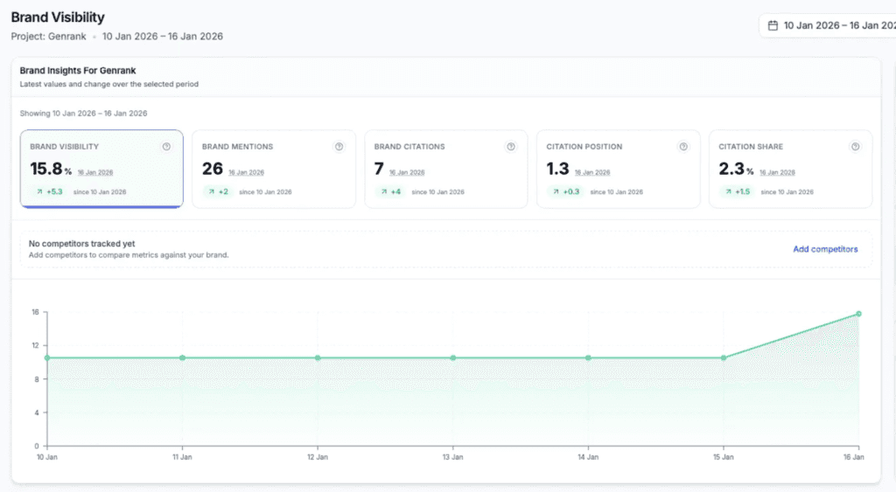Click the Add competitors link
This screenshot has width=896, height=492.
pyautogui.click(x=825, y=249)
